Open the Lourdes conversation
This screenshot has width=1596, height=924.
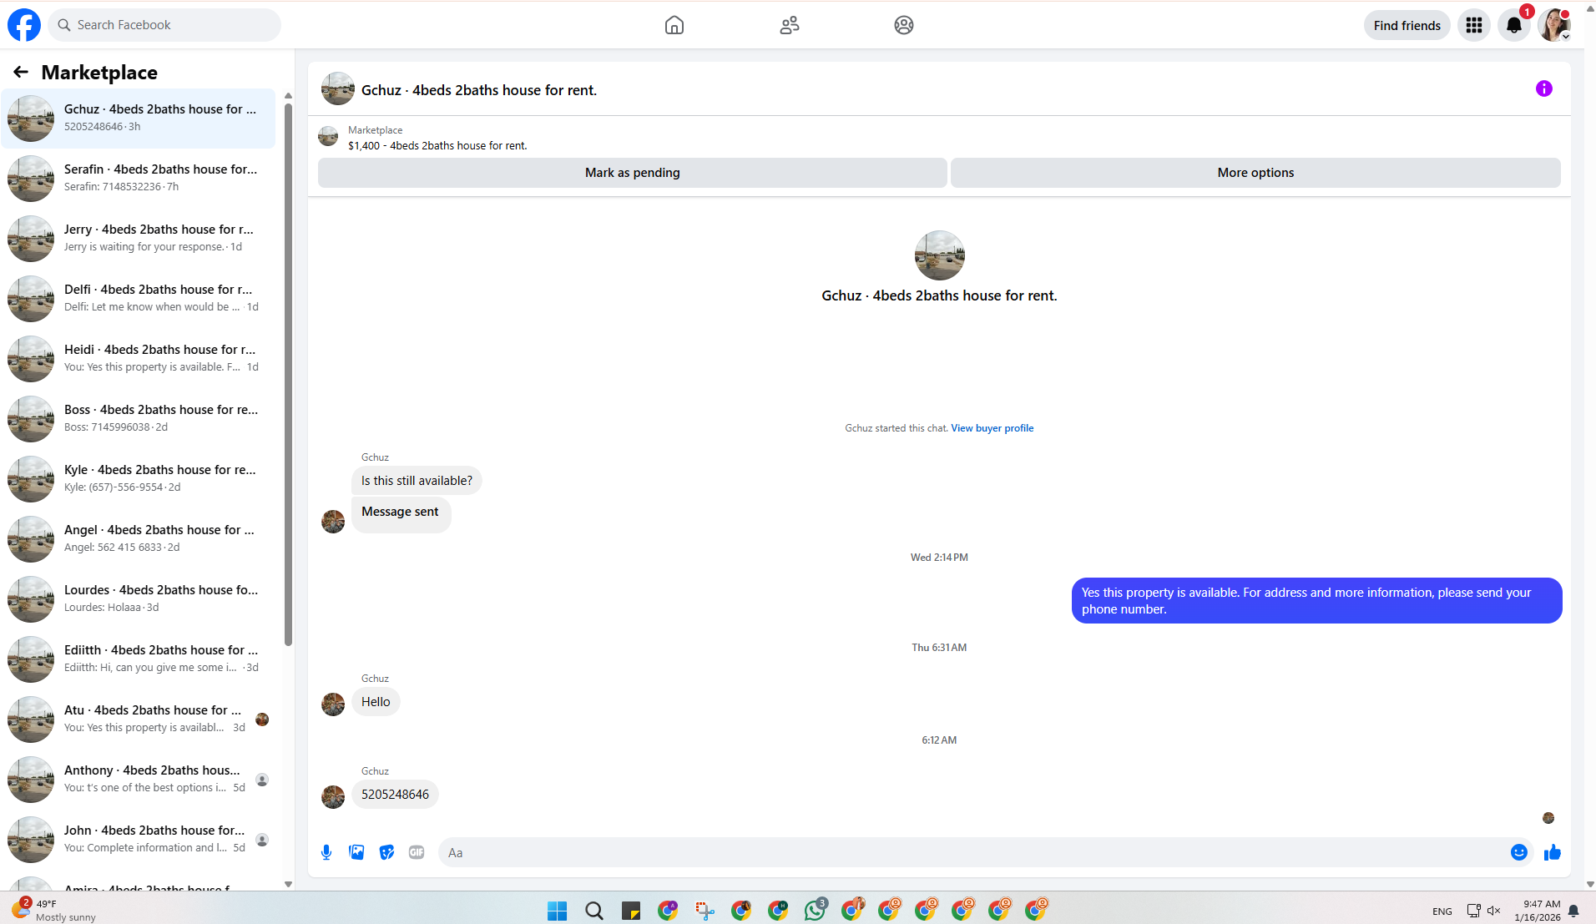click(x=139, y=599)
